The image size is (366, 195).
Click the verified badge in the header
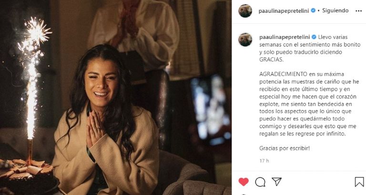(313, 10)
